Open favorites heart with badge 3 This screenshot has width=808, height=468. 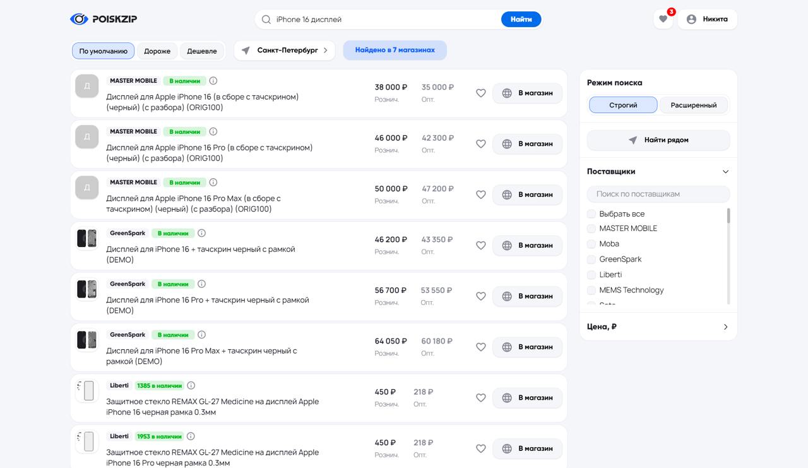point(663,20)
